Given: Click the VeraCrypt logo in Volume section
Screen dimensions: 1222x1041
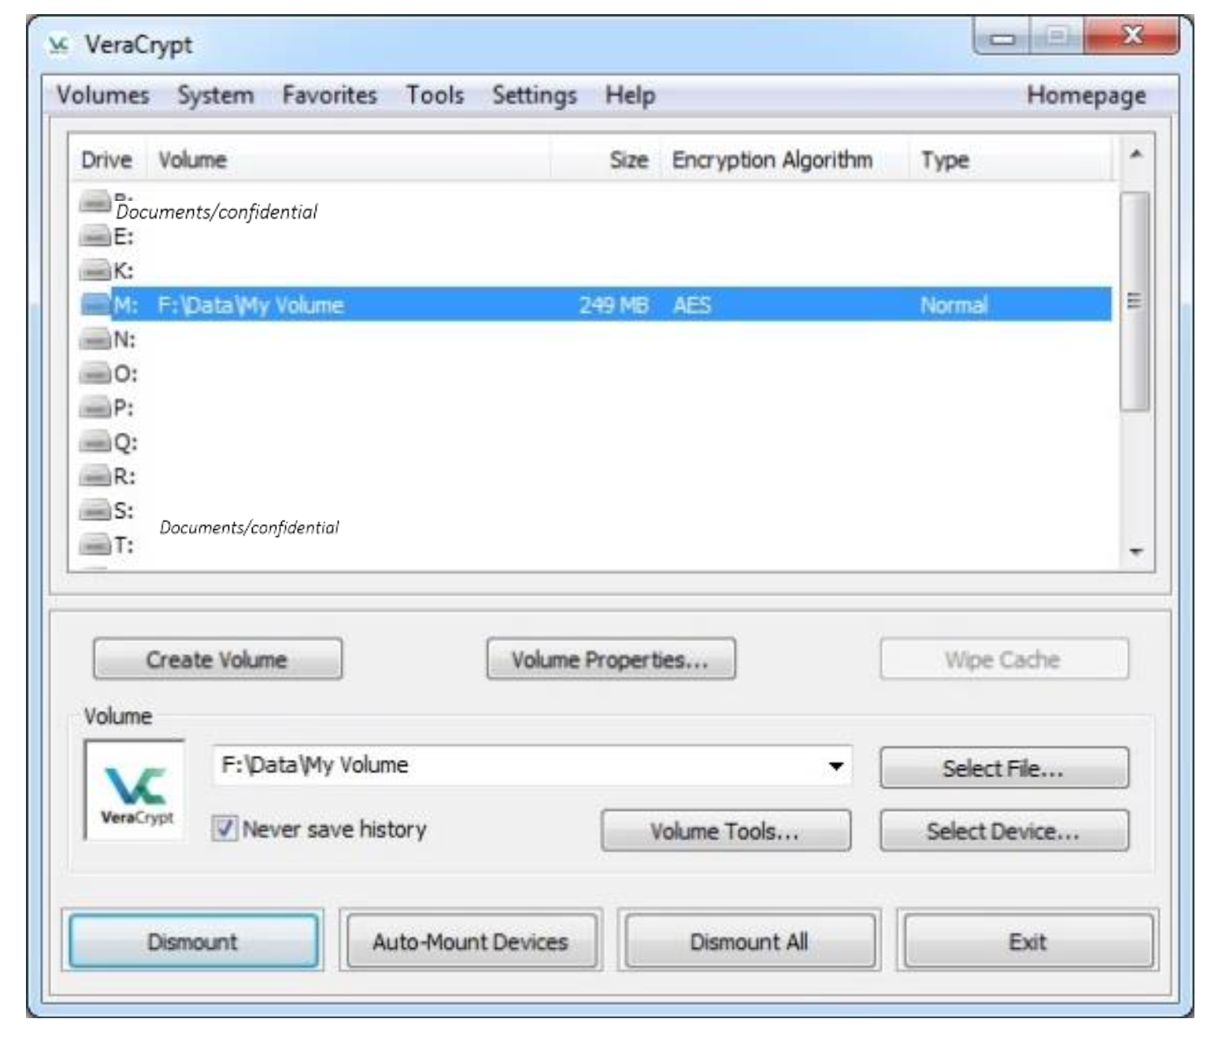Looking at the screenshot, I should click(x=135, y=791).
